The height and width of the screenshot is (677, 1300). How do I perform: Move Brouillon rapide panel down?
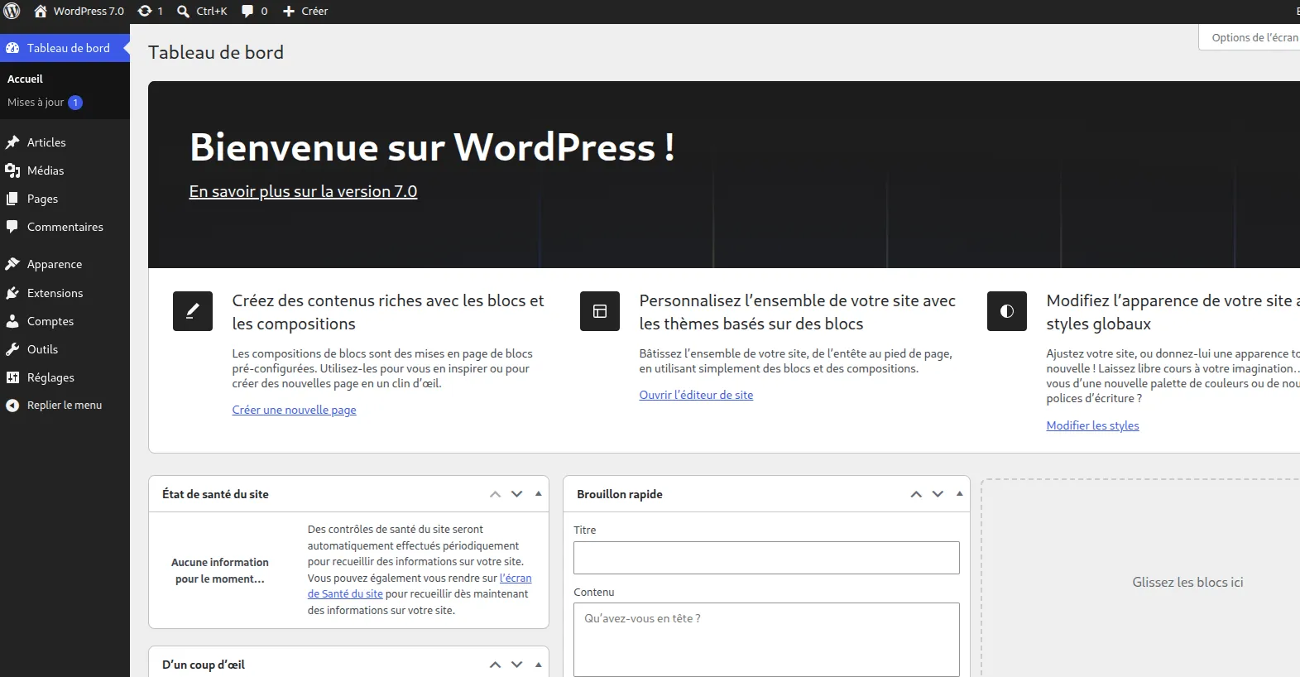[x=938, y=494]
